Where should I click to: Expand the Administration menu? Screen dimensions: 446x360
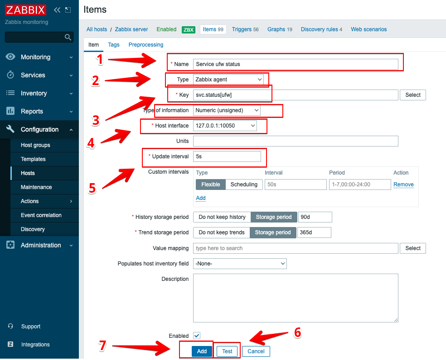[x=71, y=245]
